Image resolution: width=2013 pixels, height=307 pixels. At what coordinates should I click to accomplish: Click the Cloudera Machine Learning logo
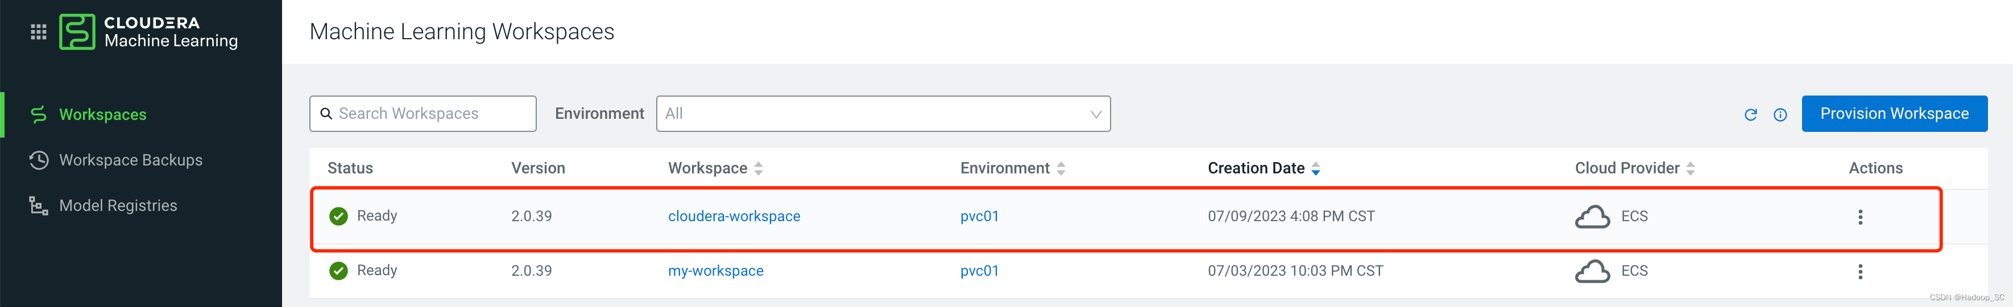tap(77, 32)
